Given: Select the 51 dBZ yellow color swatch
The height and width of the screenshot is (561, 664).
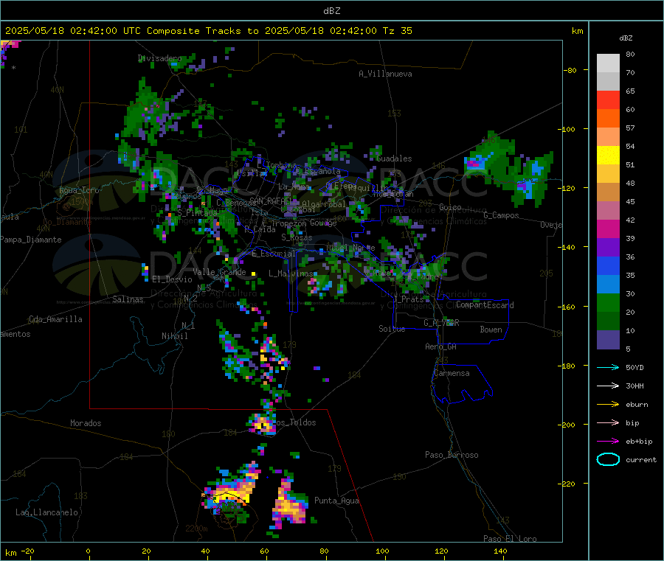Looking at the screenshot, I should [608, 156].
